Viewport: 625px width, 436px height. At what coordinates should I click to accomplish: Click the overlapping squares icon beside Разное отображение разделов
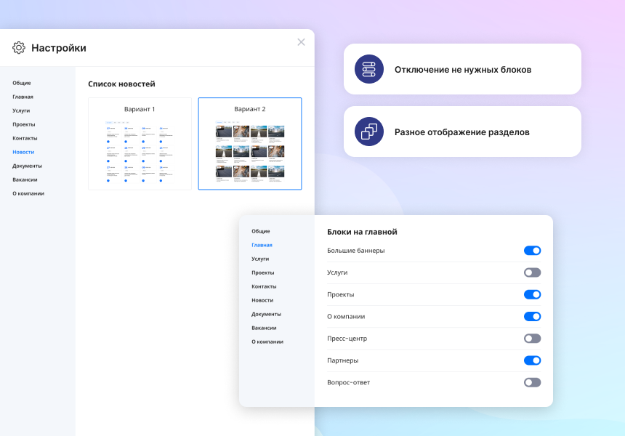click(368, 132)
